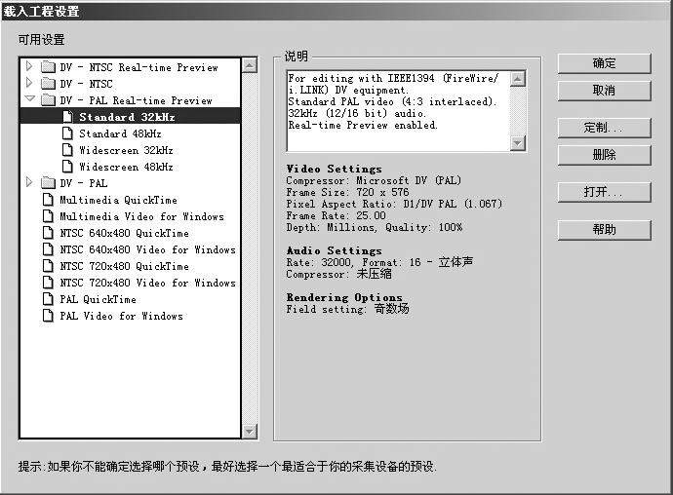Viewport: 673px width, 495px height.
Task: Select the Widescreen 48kHz preset
Action: [126, 167]
